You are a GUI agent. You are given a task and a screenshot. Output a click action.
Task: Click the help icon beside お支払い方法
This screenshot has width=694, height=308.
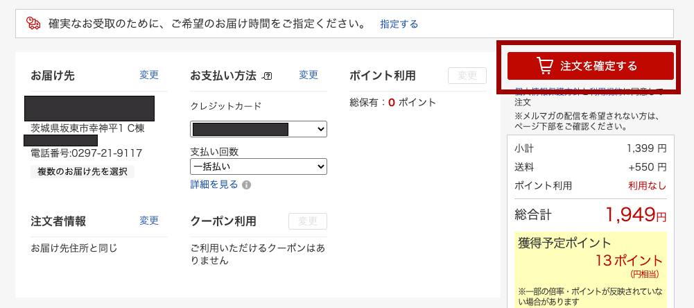tap(268, 76)
